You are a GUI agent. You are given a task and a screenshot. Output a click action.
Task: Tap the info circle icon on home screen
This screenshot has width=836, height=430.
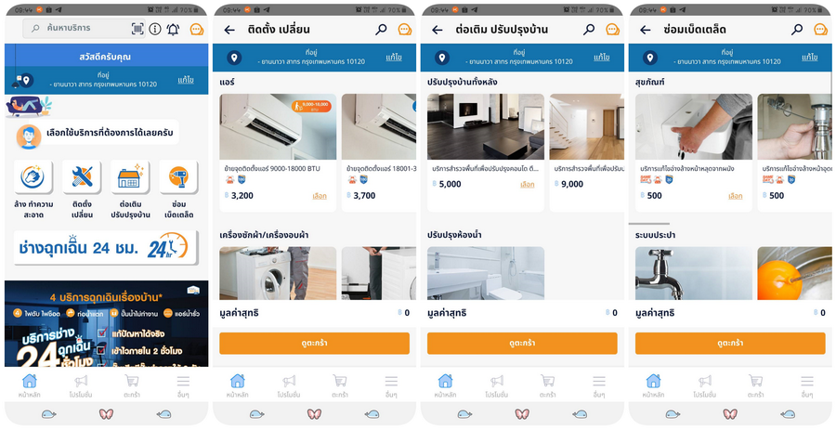click(155, 30)
